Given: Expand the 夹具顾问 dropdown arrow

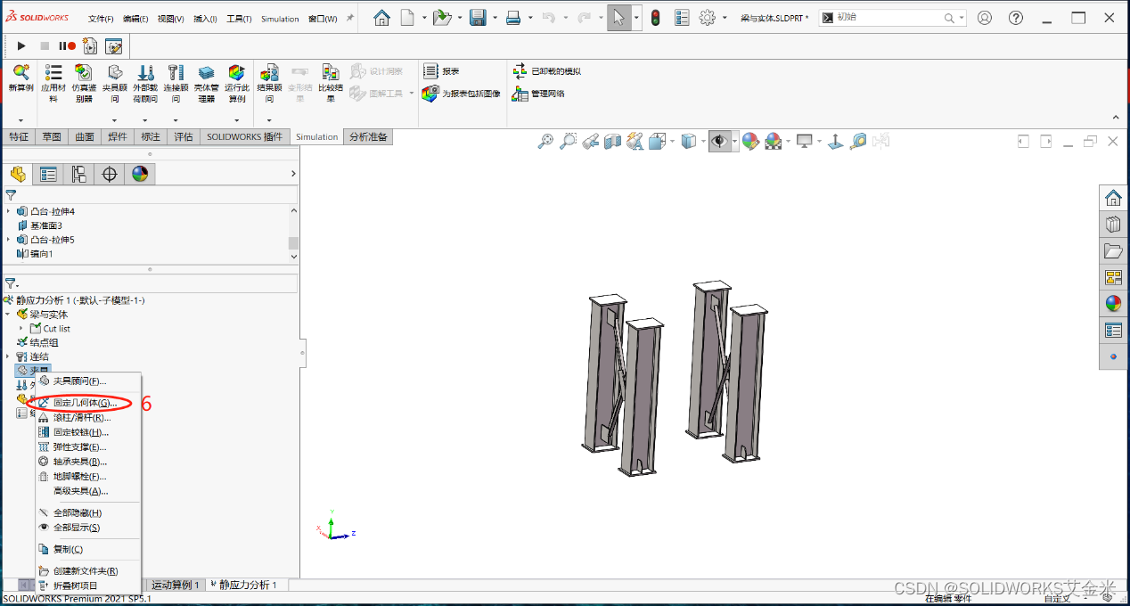Looking at the screenshot, I should [x=115, y=120].
